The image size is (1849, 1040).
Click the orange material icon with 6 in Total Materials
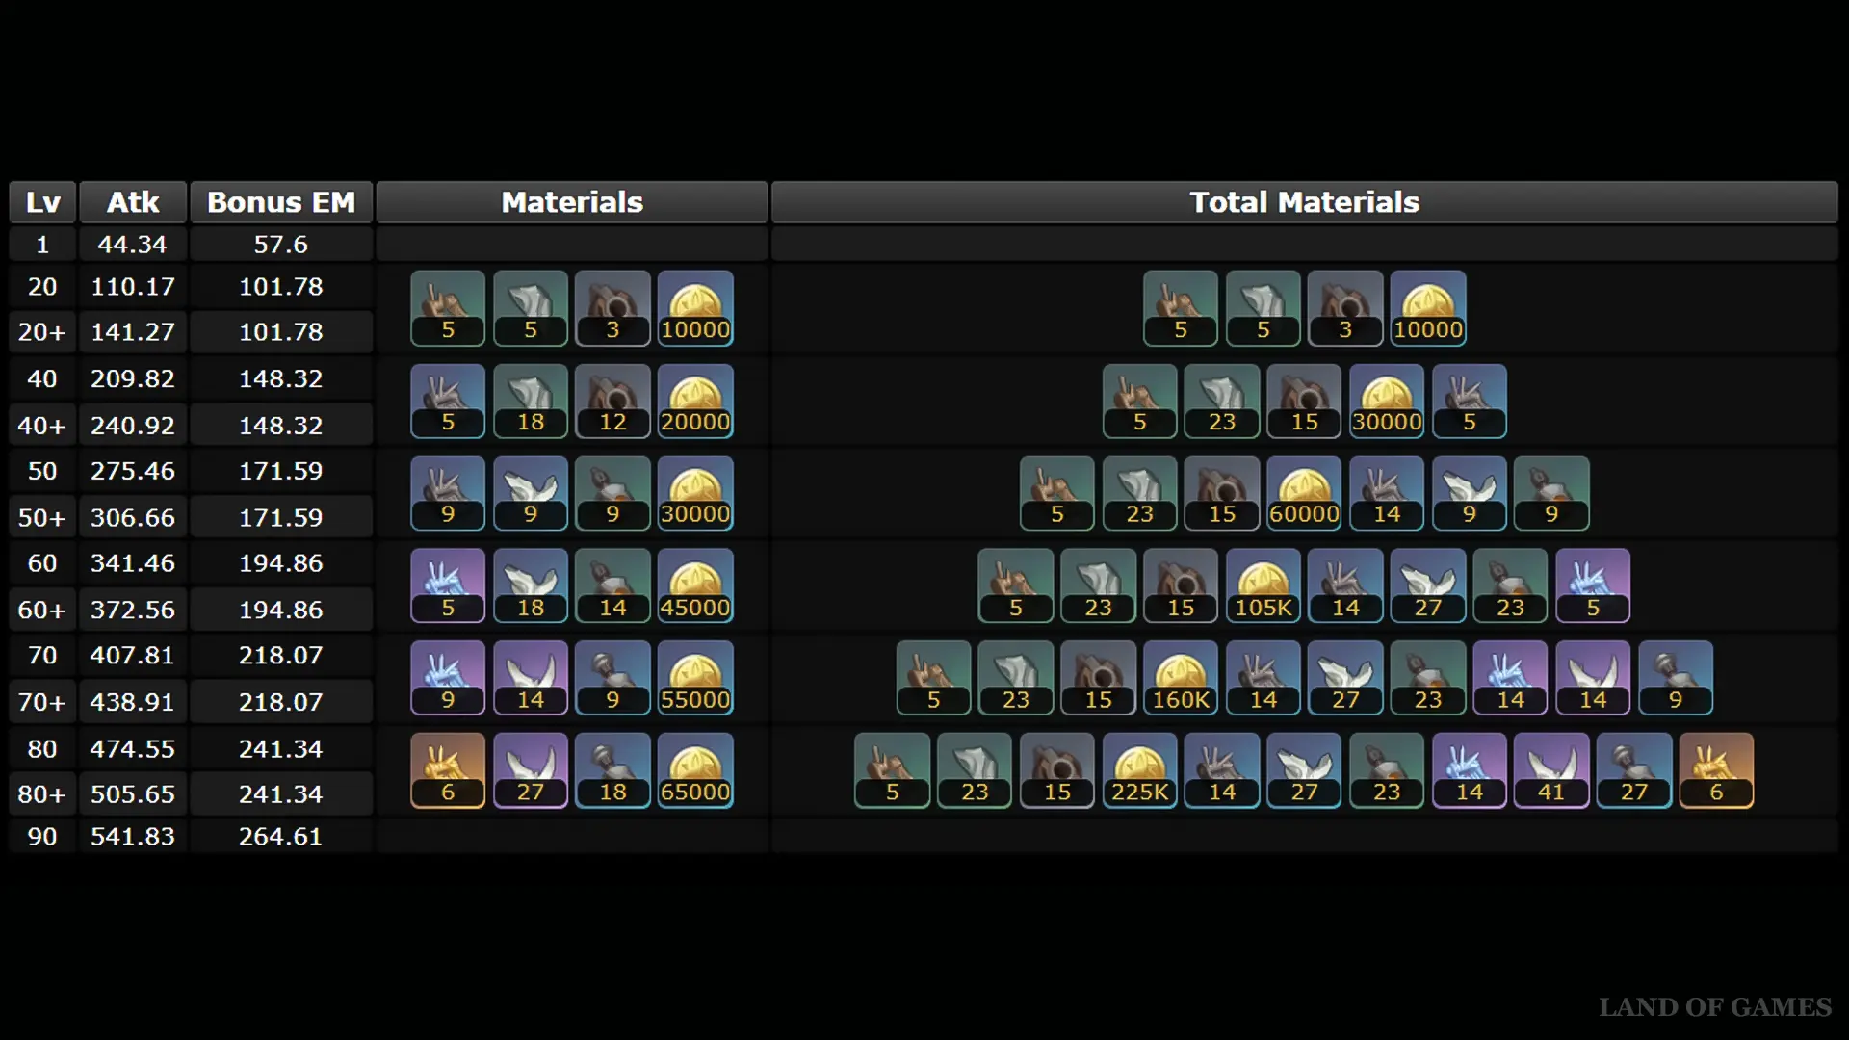click(1716, 770)
